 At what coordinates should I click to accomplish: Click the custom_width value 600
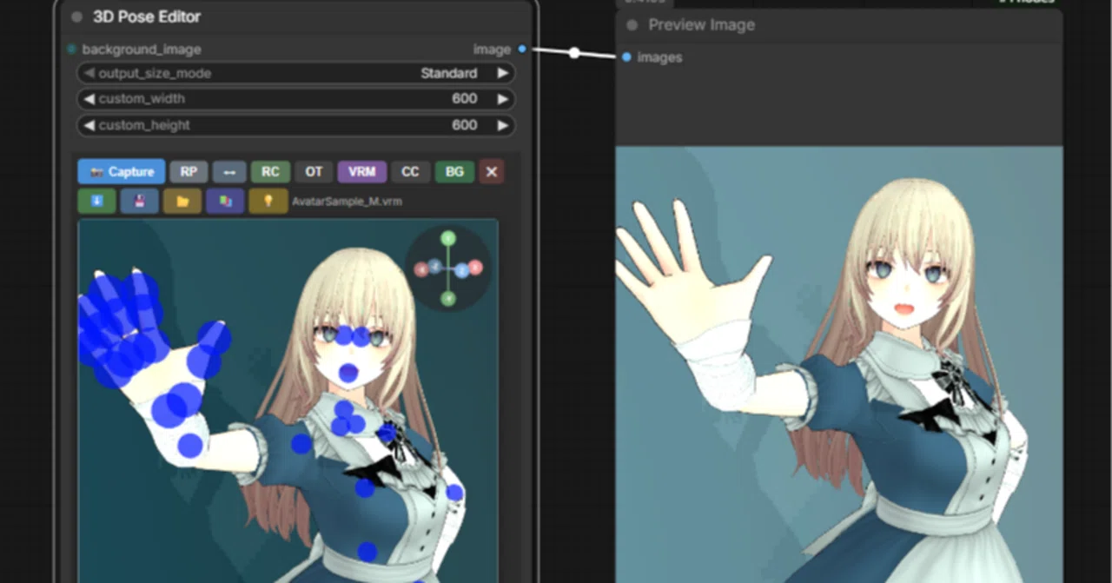coord(465,99)
